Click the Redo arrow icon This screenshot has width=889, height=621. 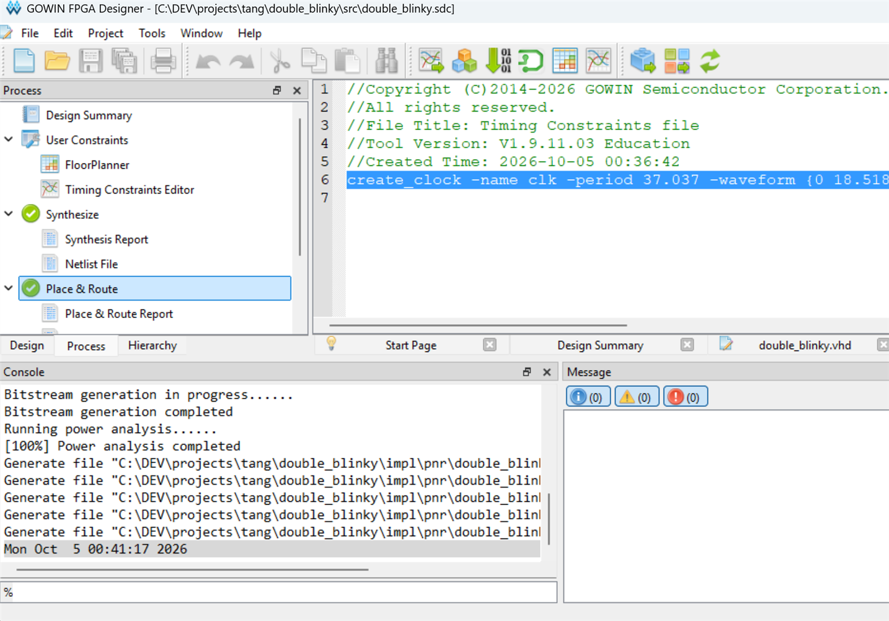tap(241, 61)
